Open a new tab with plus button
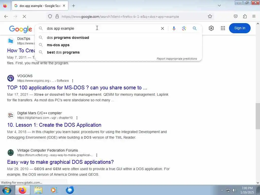Image resolution: width=260 pixels, height=195 pixels. coord(73,6)
